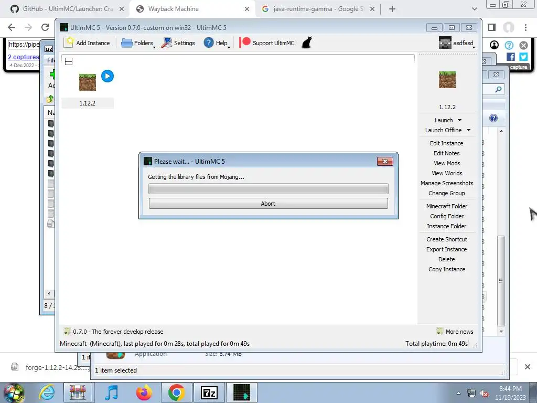
Task: Close the Wayback Machine tab
Action: pos(247,9)
